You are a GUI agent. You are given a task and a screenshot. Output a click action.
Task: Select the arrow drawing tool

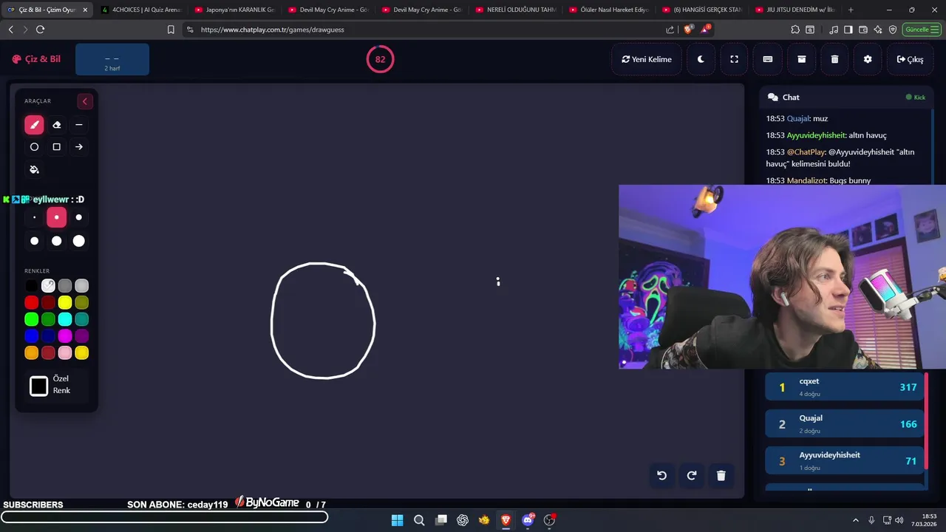(x=79, y=147)
